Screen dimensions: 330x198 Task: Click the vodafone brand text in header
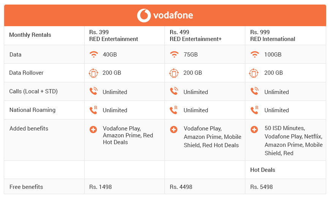[x=173, y=15]
